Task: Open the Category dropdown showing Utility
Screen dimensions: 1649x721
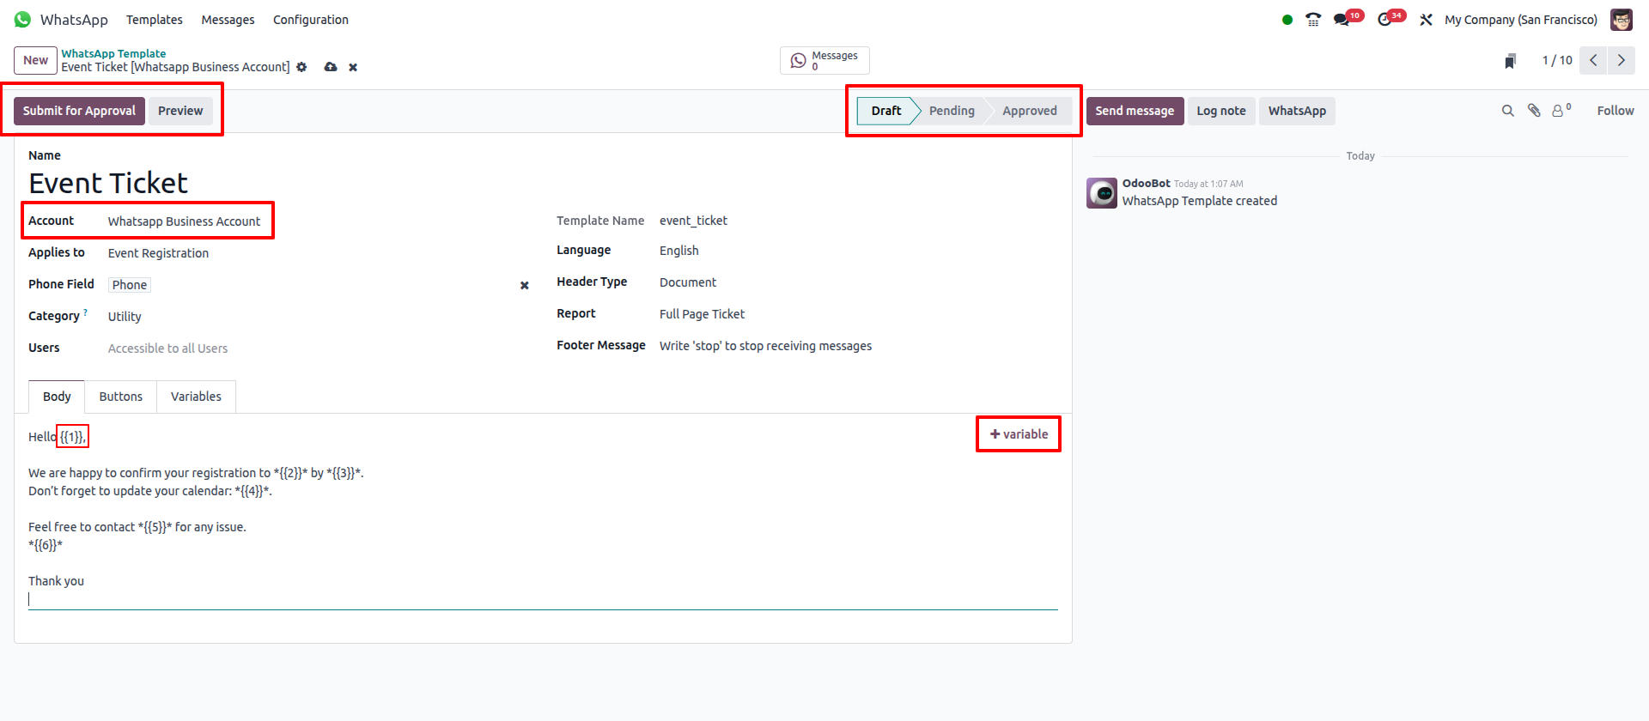Action: [309, 317]
